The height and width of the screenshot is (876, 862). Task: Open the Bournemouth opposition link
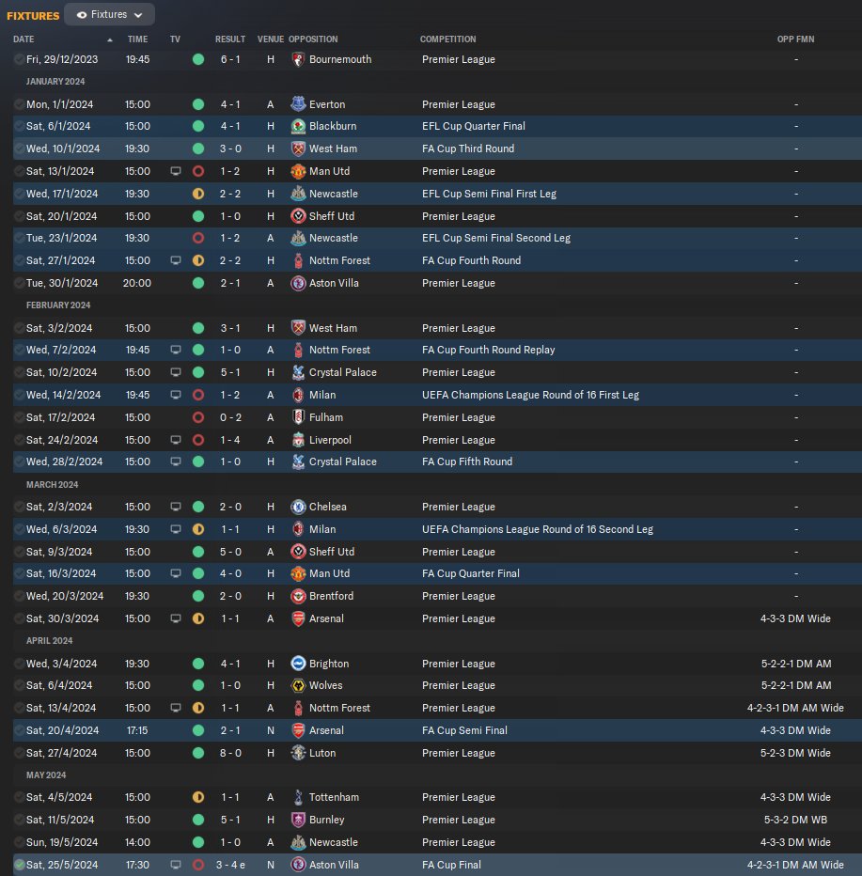click(340, 59)
